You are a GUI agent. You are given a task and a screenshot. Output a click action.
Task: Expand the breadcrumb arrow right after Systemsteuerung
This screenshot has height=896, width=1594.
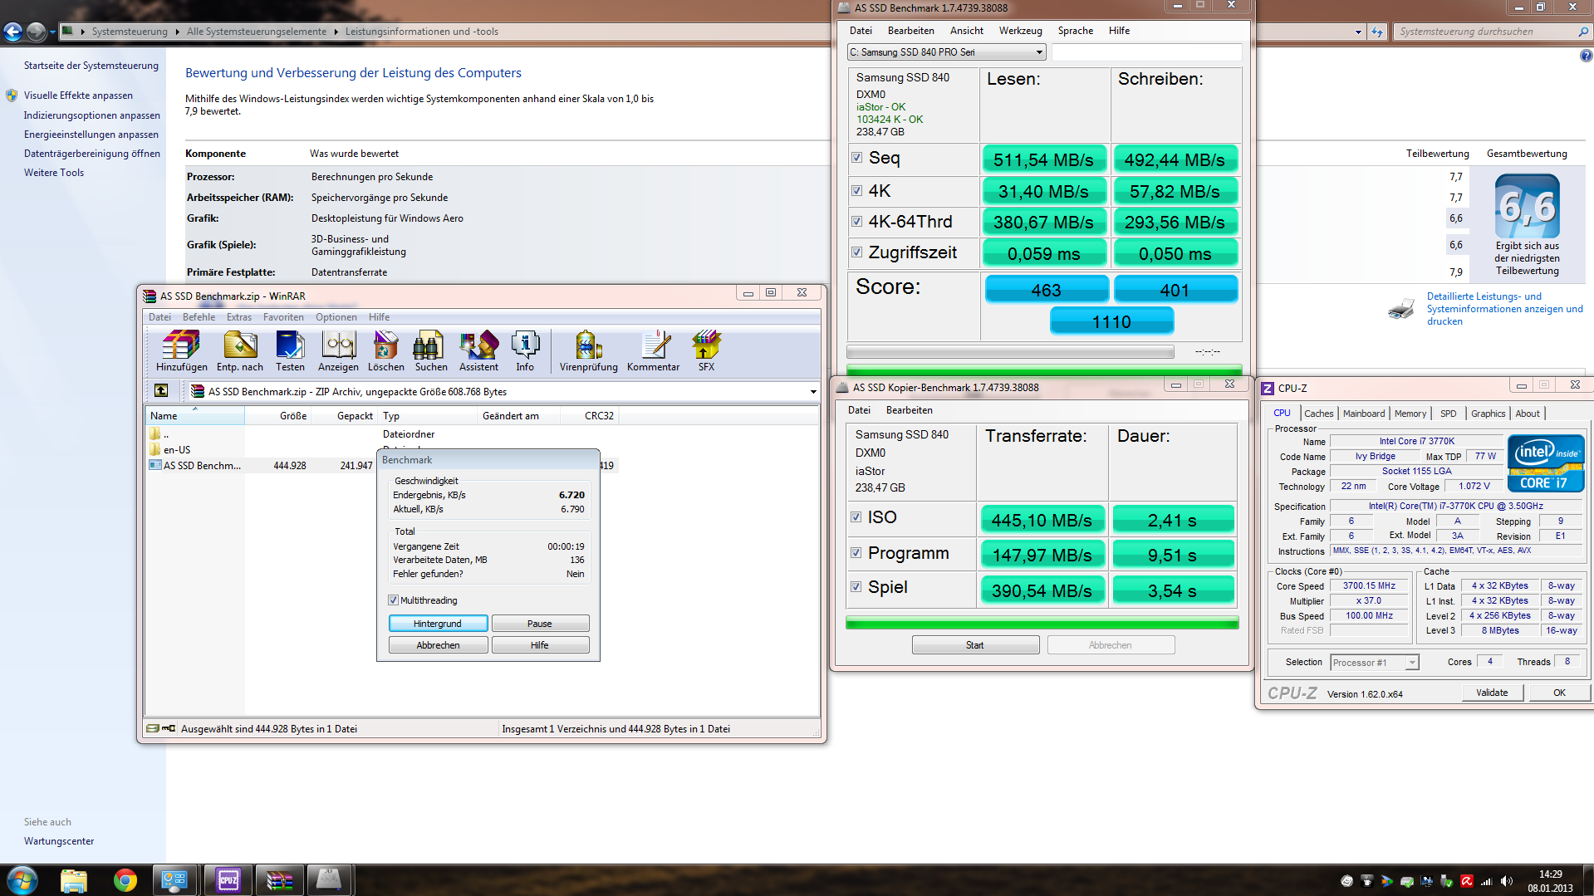177,32
